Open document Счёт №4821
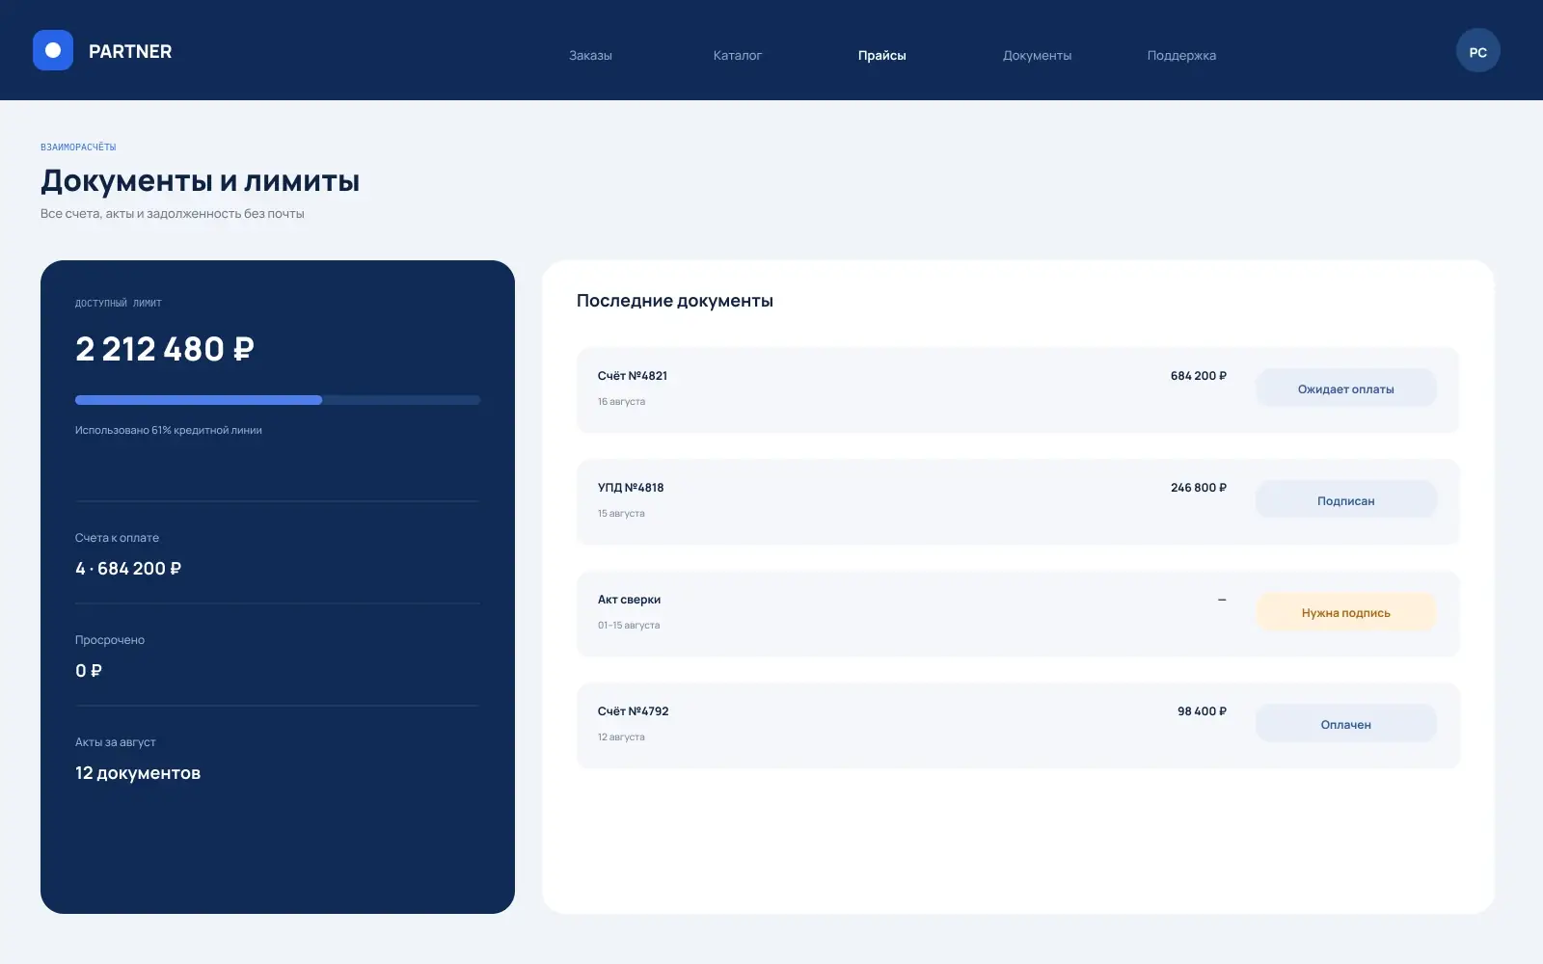The width and height of the screenshot is (1543, 964). point(1017,389)
